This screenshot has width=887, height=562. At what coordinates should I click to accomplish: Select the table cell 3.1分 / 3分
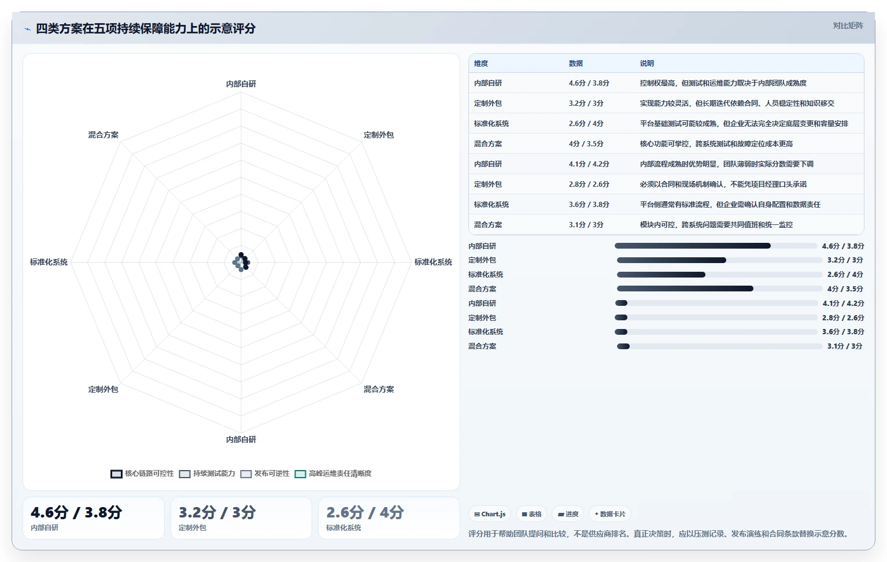(x=586, y=225)
